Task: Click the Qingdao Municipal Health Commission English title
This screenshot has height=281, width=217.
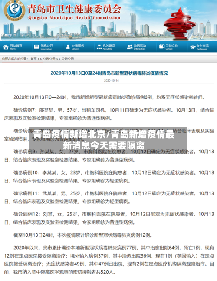Action: pos(74,18)
